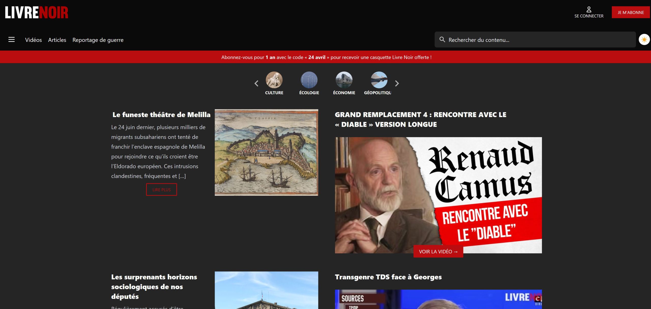Click the Assemblée building article thumbnail
651x309 pixels.
[x=267, y=290]
